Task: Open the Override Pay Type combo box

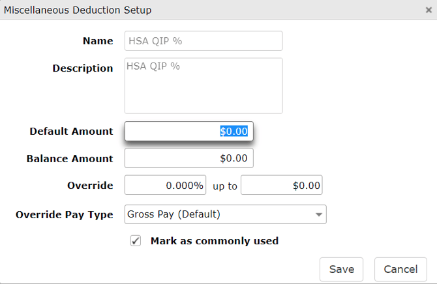Action: point(218,214)
